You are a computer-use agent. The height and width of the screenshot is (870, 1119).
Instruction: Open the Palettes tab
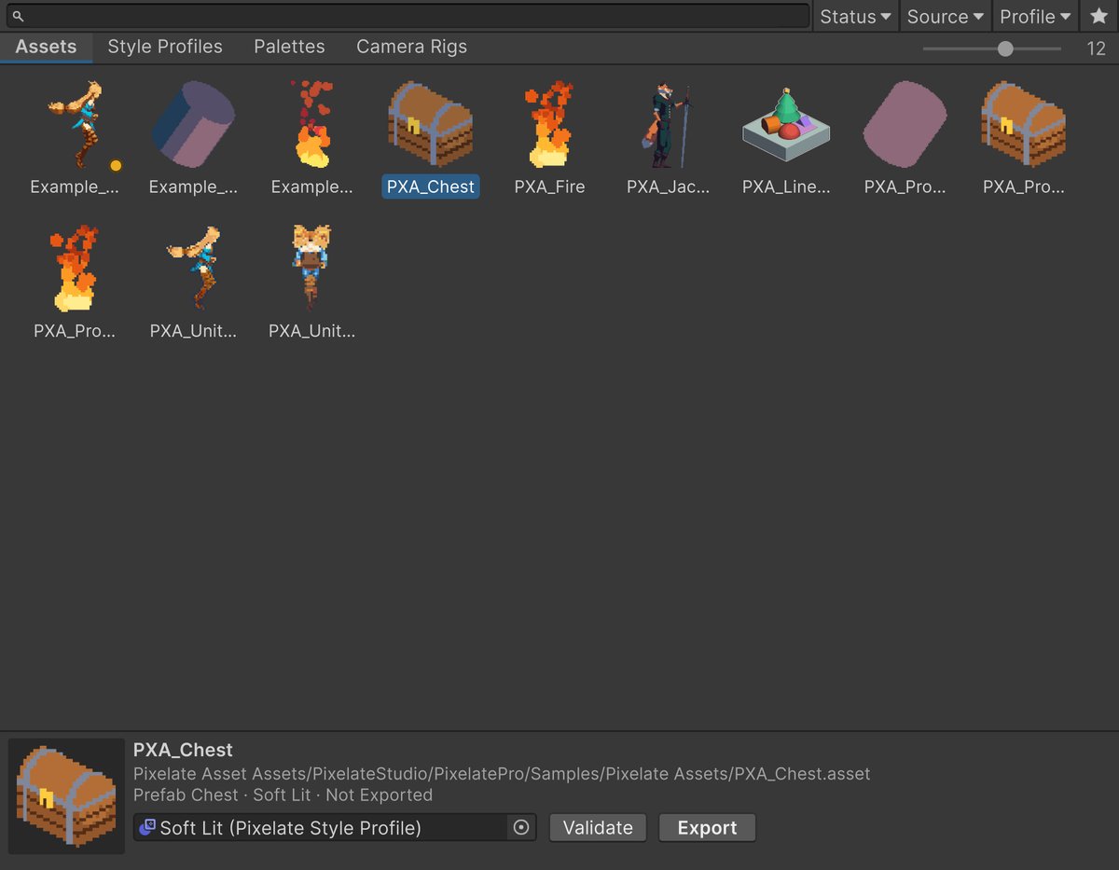pos(289,47)
